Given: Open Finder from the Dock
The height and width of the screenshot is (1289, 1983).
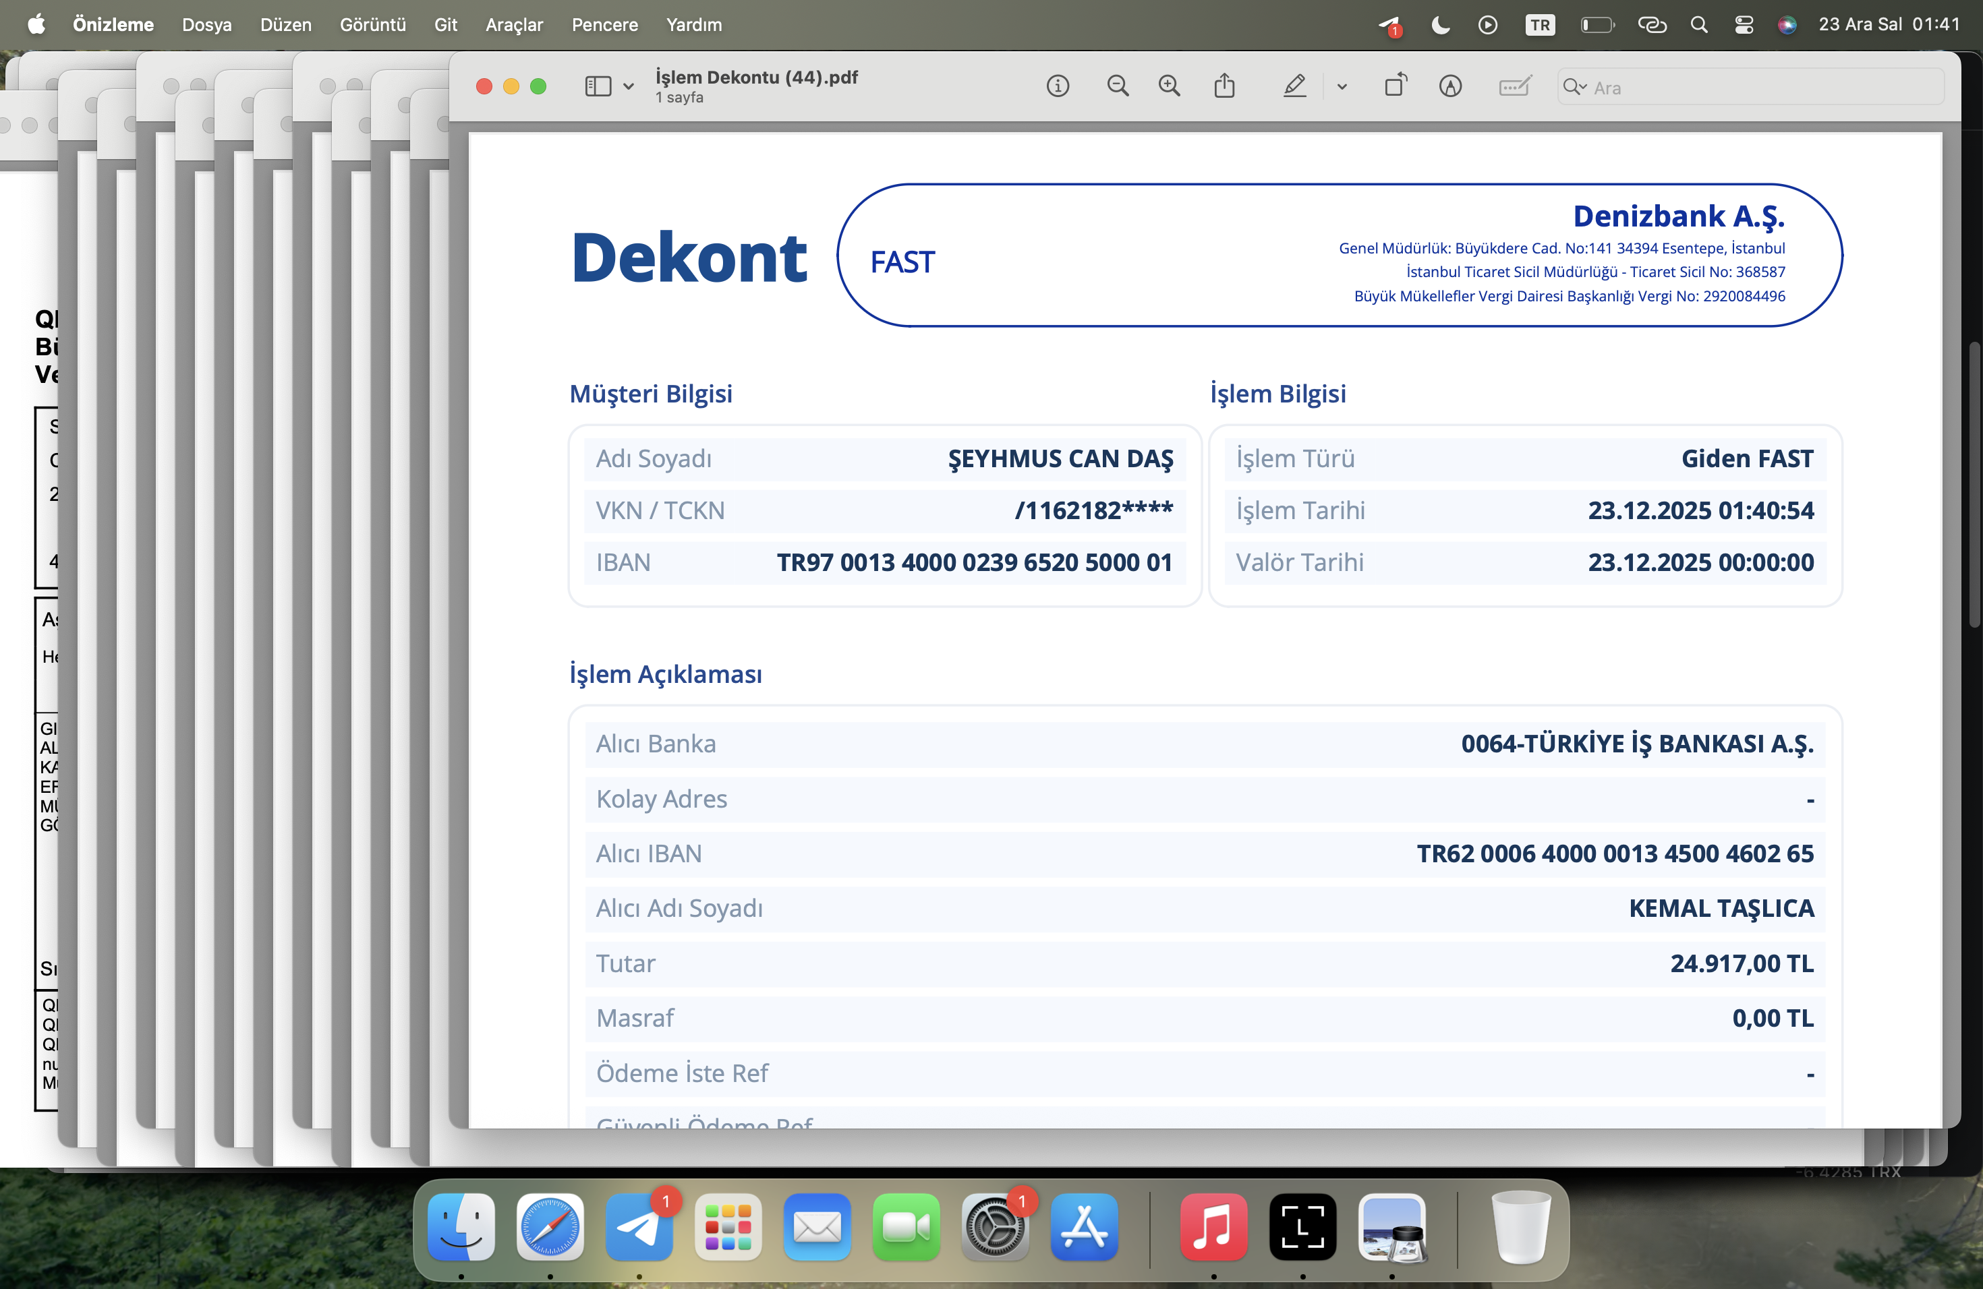Looking at the screenshot, I should (461, 1226).
